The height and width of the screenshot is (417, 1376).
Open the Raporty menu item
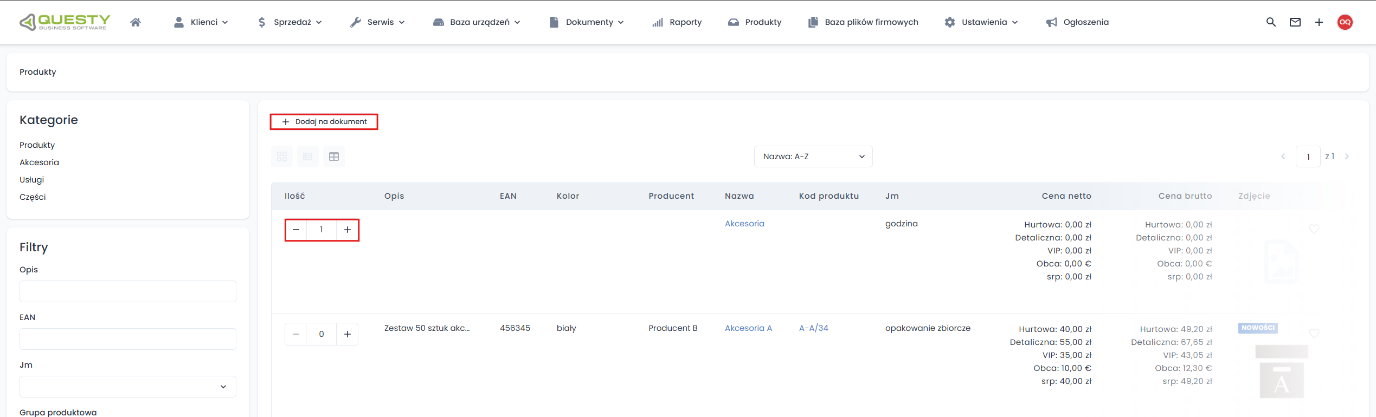[x=677, y=22]
